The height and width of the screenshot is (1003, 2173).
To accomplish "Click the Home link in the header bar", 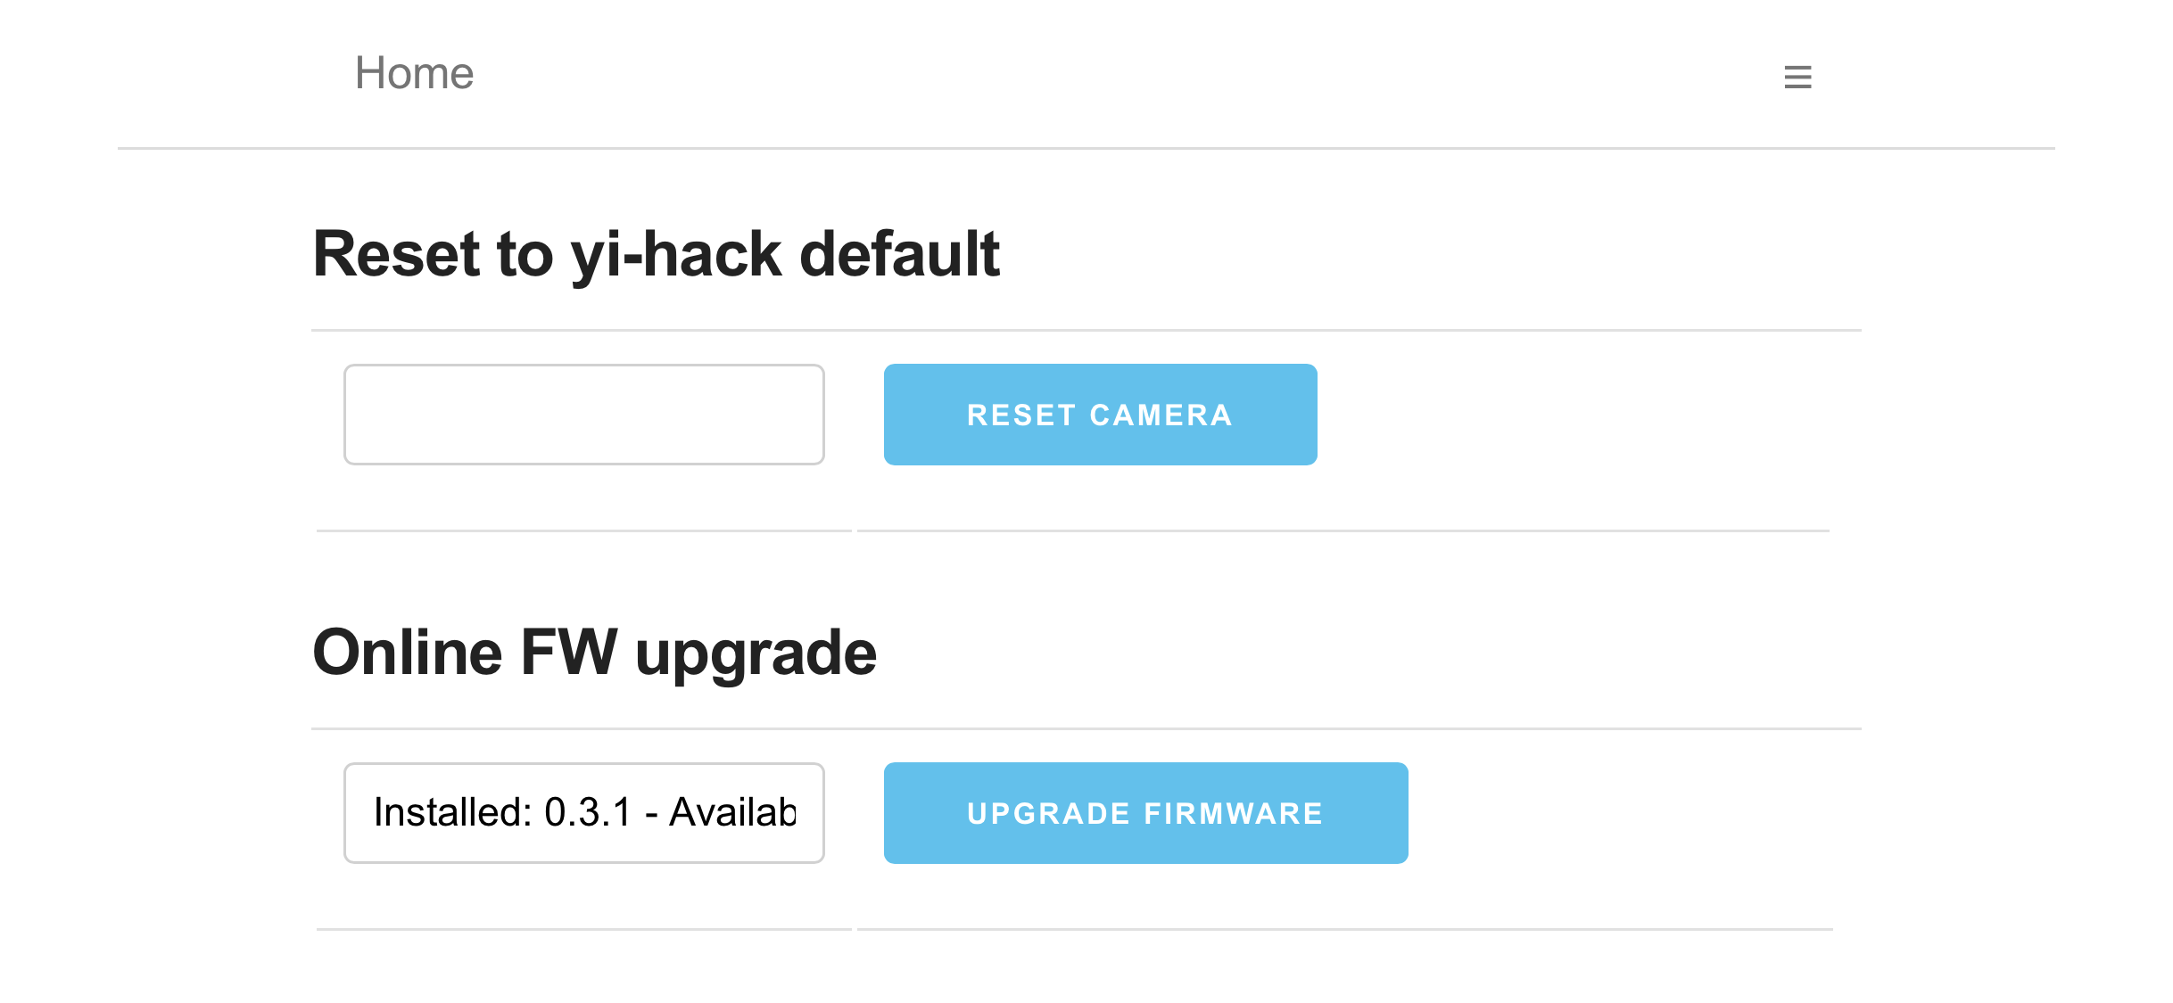I will (x=413, y=73).
